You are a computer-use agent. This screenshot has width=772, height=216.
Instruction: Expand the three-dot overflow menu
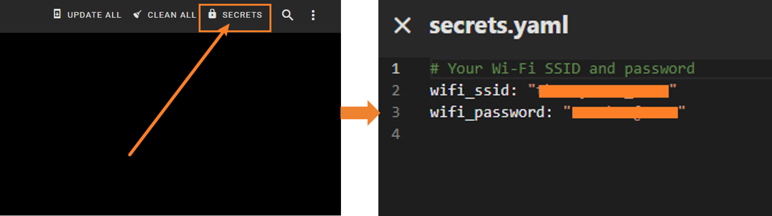pyautogui.click(x=313, y=15)
